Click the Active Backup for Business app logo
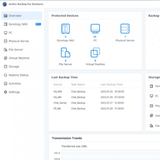The height and width of the screenshot is (160, 160). tap(4, 4)
